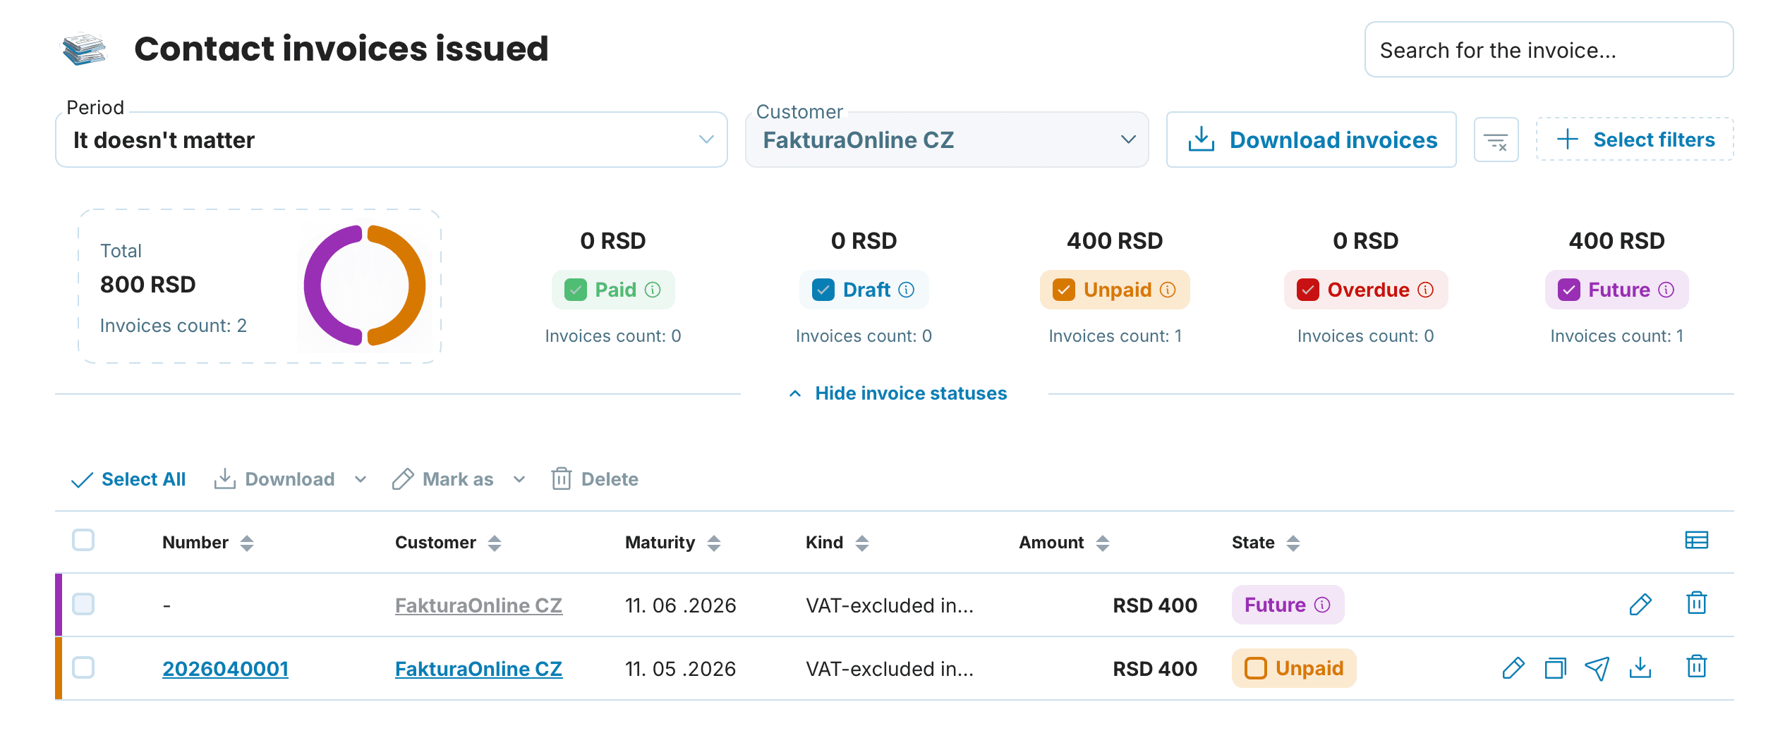This screenshot has height=733, width=1785.
Task: Edit invoice 2026040001 with pencil icon
Action: pyautogui.click(x=1513, y=668)
